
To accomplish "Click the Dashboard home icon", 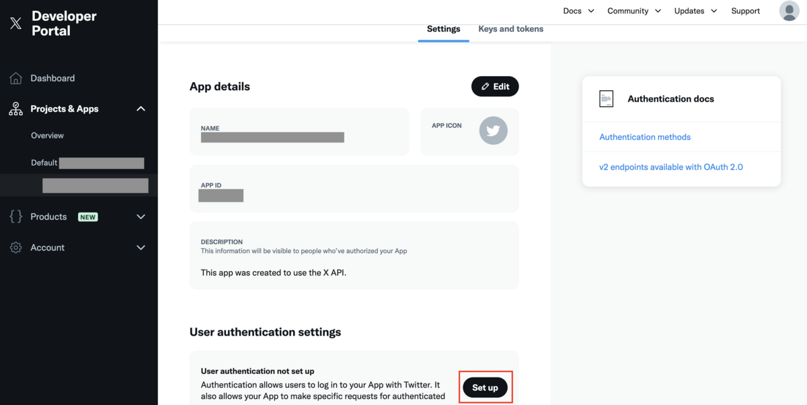I will (x=16, y=78).
